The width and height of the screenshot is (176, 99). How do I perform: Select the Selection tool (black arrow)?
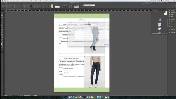pyautogui.click(x=2, y=11)
